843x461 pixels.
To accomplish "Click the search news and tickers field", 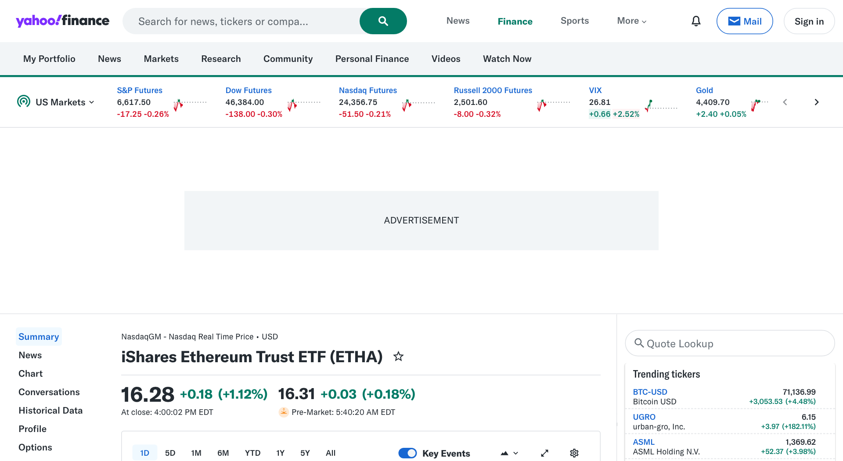I will point(241,21).
